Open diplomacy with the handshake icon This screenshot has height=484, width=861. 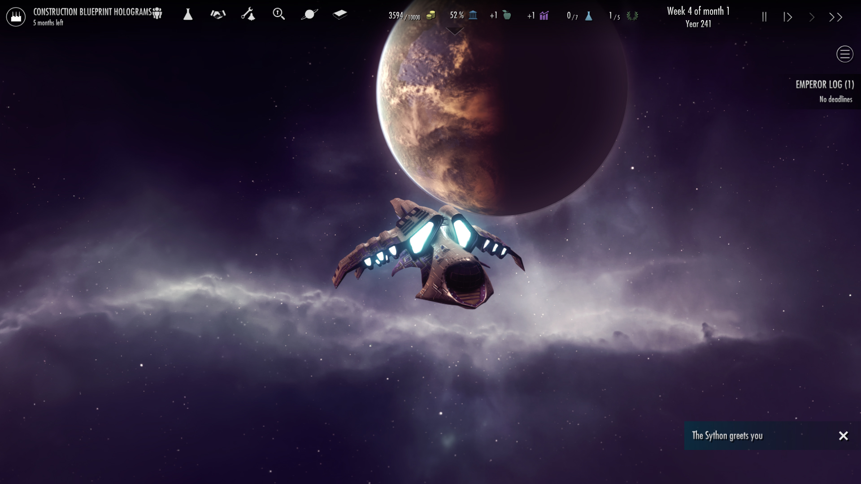click(x=218, y=15)
